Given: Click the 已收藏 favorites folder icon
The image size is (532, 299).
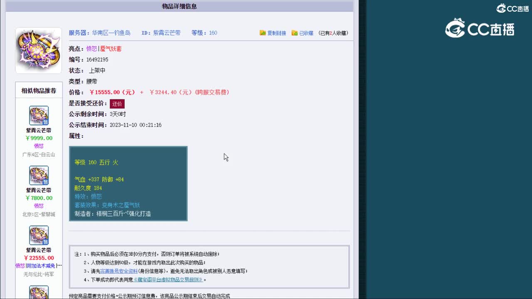Looking at the screenshot, I should click(x=295, y=33).
